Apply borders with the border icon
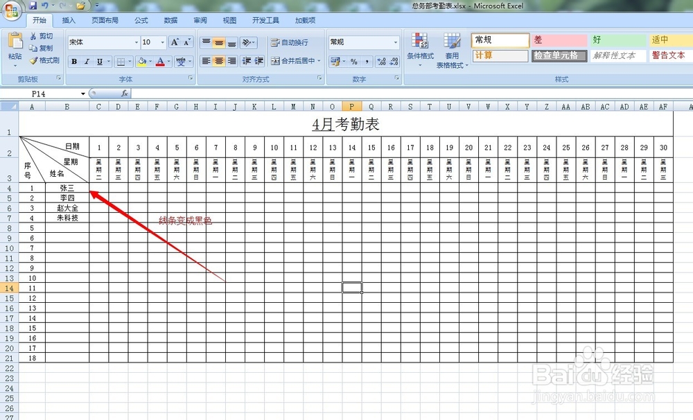Image resolution: width=693 pixels, height=420 pixels. click(121, 62)
